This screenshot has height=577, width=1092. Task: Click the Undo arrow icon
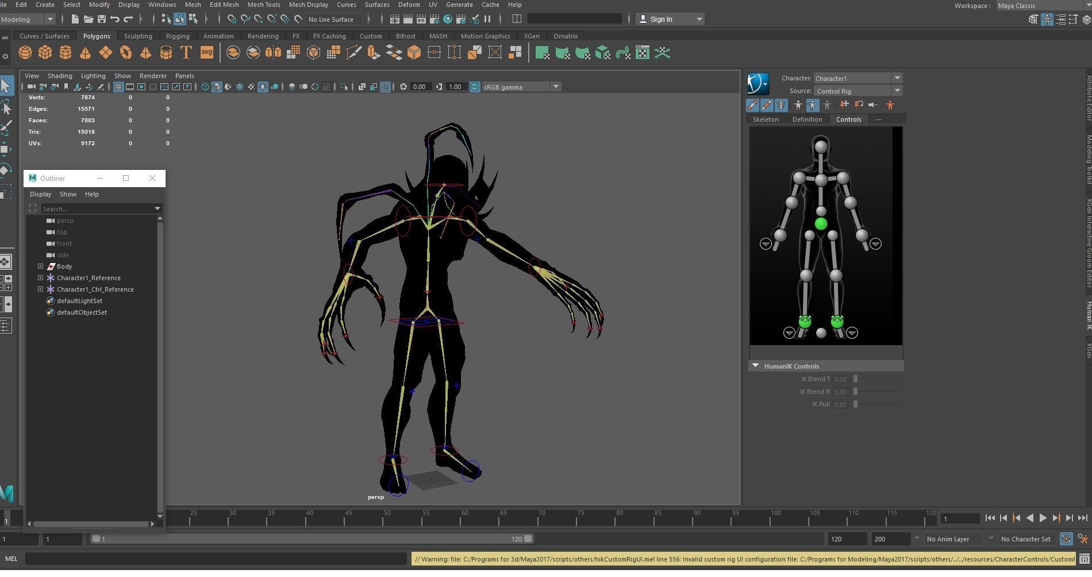click(114, 19)
